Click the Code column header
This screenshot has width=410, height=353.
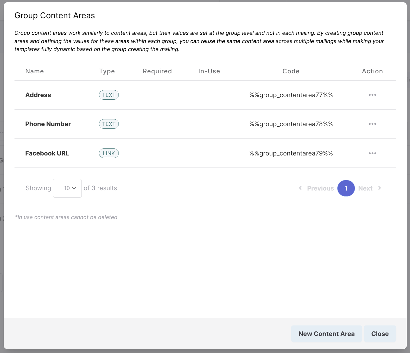click(291, 71)
